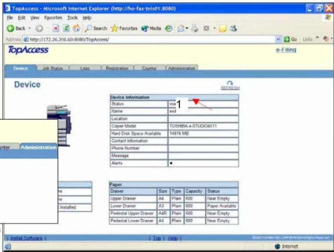Click the Pedestal Upper Drawer row name
This screenshot has height=252, width=334.
click(132, 213)
